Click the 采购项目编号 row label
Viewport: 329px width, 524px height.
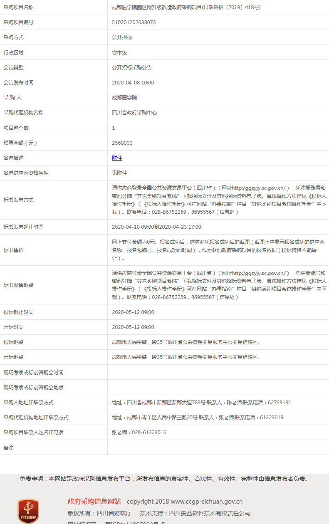[x=19, y=22]
